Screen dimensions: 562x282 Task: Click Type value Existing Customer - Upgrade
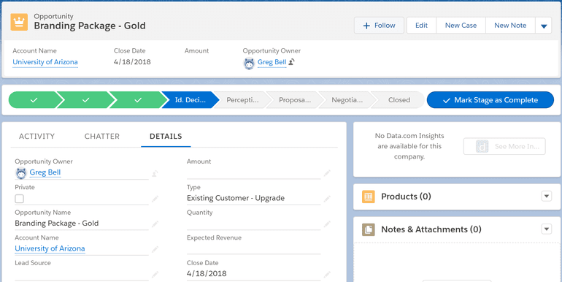[236, 198]
